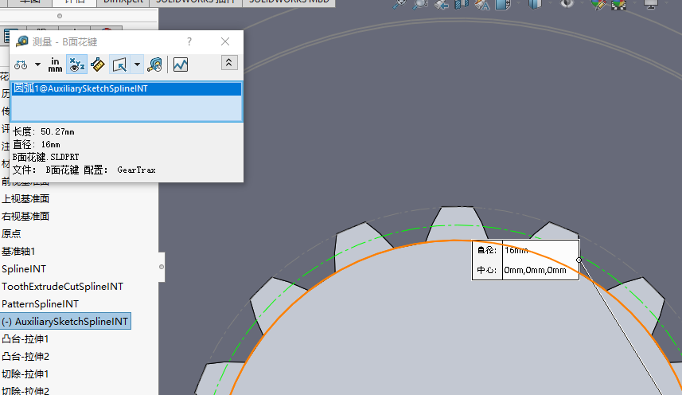
Task: Open the View Settings monitor icon
Action: [x=651, y=4]
